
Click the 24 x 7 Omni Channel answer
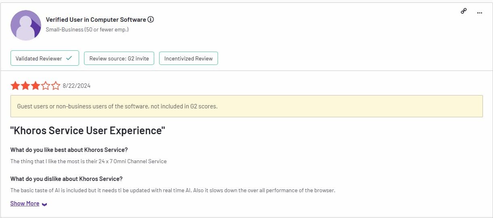pos(88,161)
